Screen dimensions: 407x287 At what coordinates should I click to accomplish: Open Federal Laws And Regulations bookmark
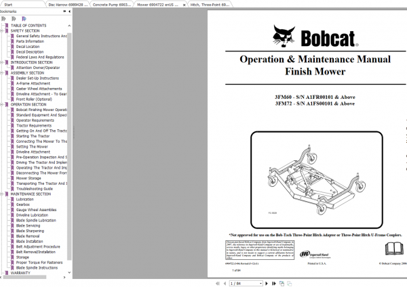tap(40, 57)
